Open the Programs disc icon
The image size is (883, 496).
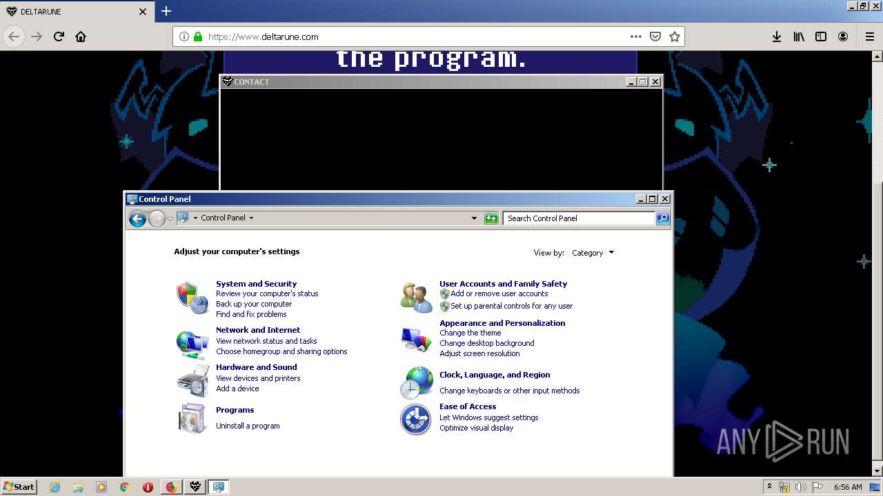(x=192, y=418)
